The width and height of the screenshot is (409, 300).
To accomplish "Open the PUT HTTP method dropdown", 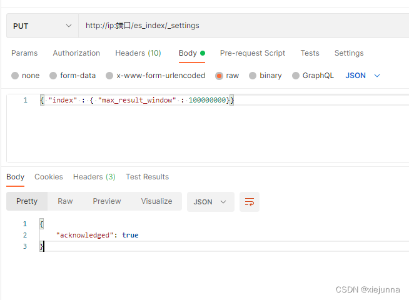I will click(43, 26).
